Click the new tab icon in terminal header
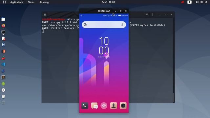Screen dimensions: 210x118 click(x=45, y=14)
